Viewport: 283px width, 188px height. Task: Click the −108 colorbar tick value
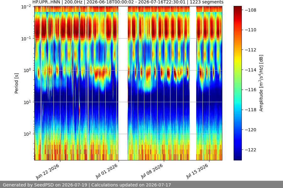tap(251, 10)
